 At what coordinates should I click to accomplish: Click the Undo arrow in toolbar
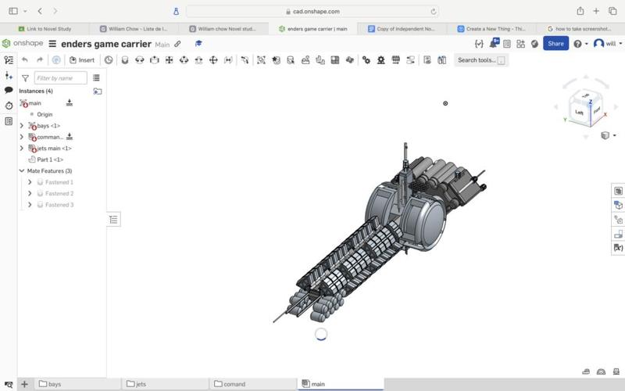coord(25,60)
